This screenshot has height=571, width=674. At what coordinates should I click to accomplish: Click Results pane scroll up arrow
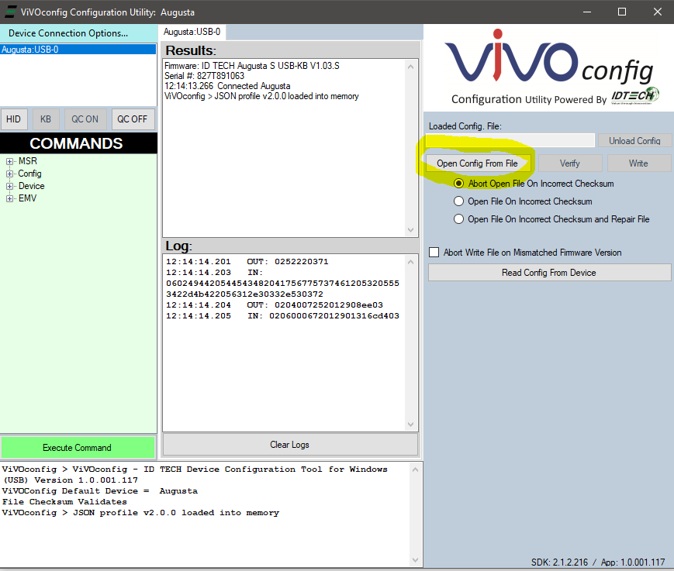click(410, 67)
